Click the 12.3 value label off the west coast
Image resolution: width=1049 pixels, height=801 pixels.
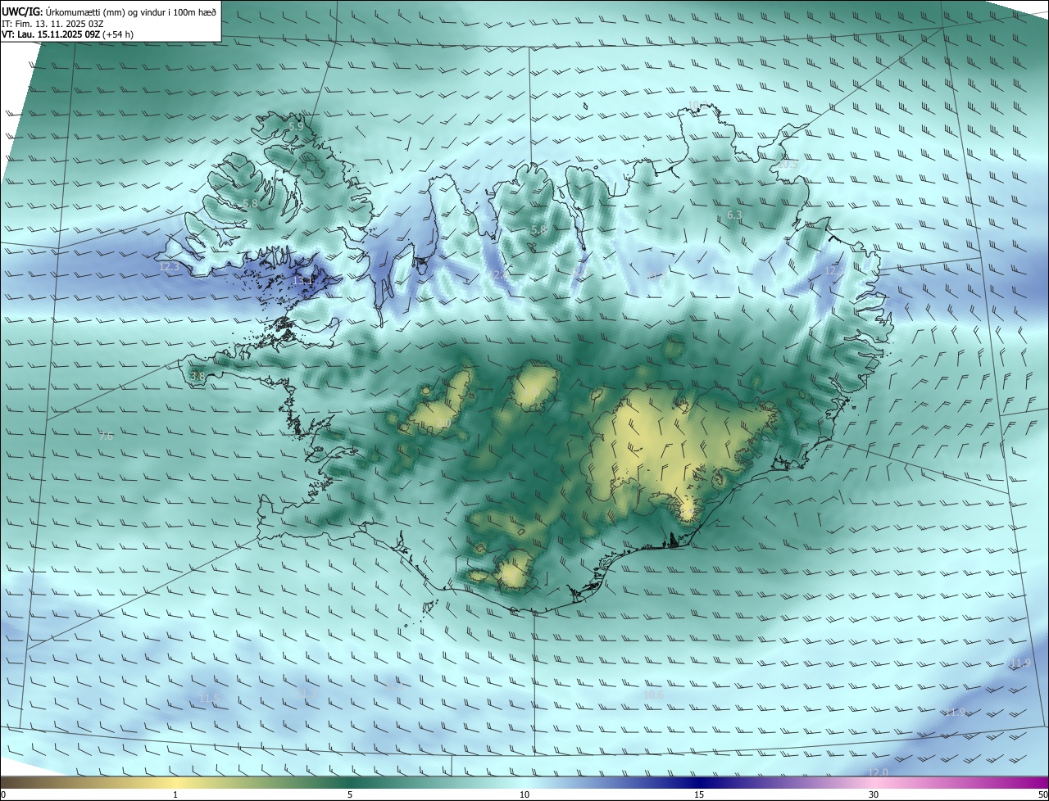tap(169, 267)
